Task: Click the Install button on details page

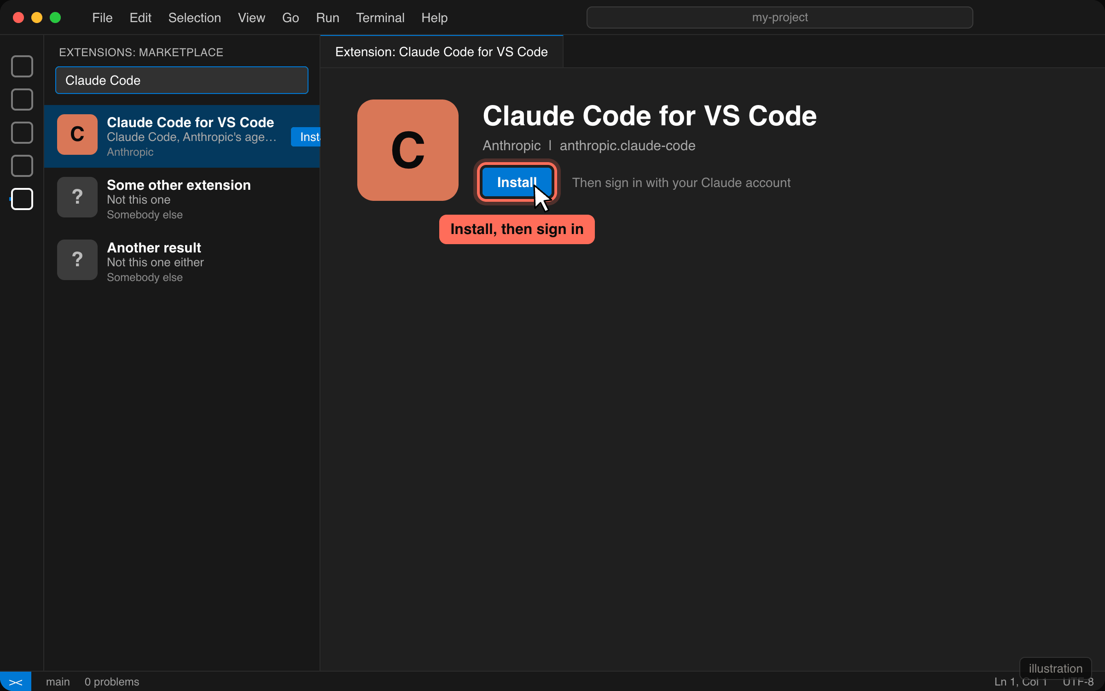Action: click(517, 182)
